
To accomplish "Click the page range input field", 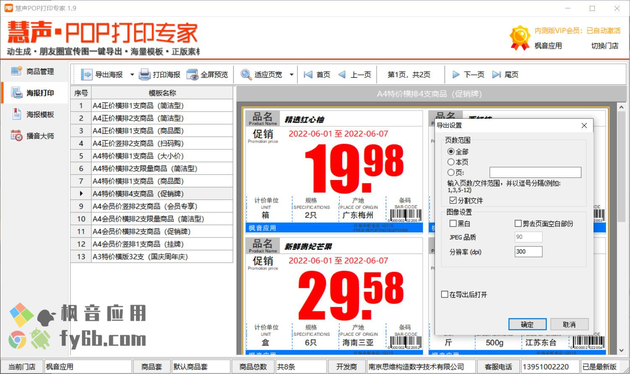I will 535,173.
